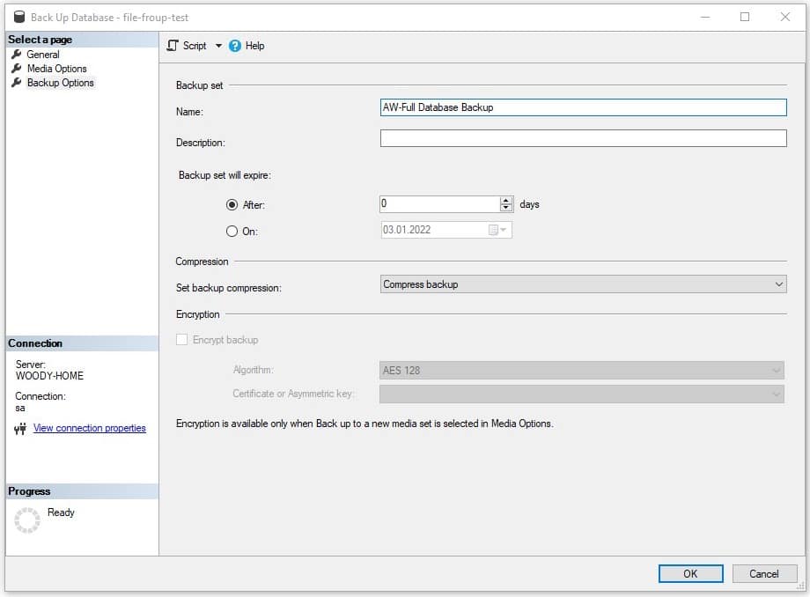Toggle the Encrypt backup checkbox
810x597 pixels.
(x=180, y=339)
